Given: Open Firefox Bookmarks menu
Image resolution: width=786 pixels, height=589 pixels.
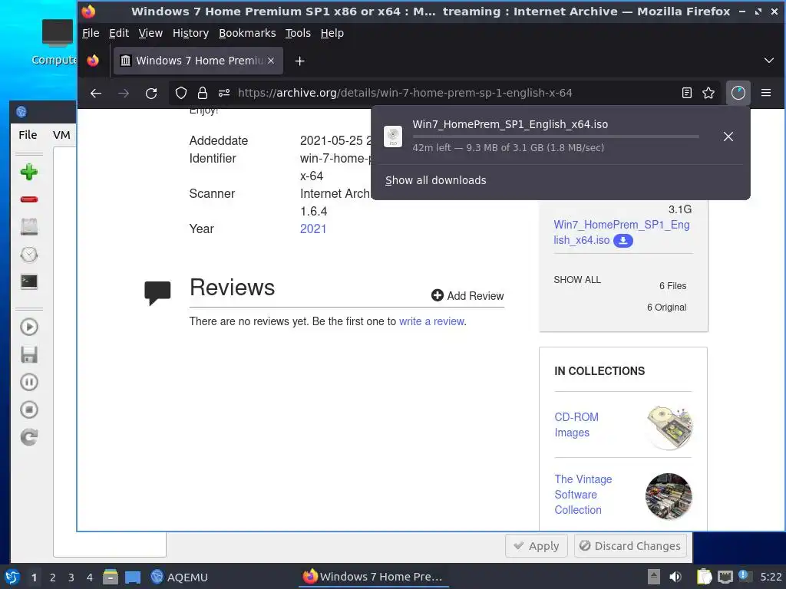Looking at the screenshot, I should pos(247,33).
